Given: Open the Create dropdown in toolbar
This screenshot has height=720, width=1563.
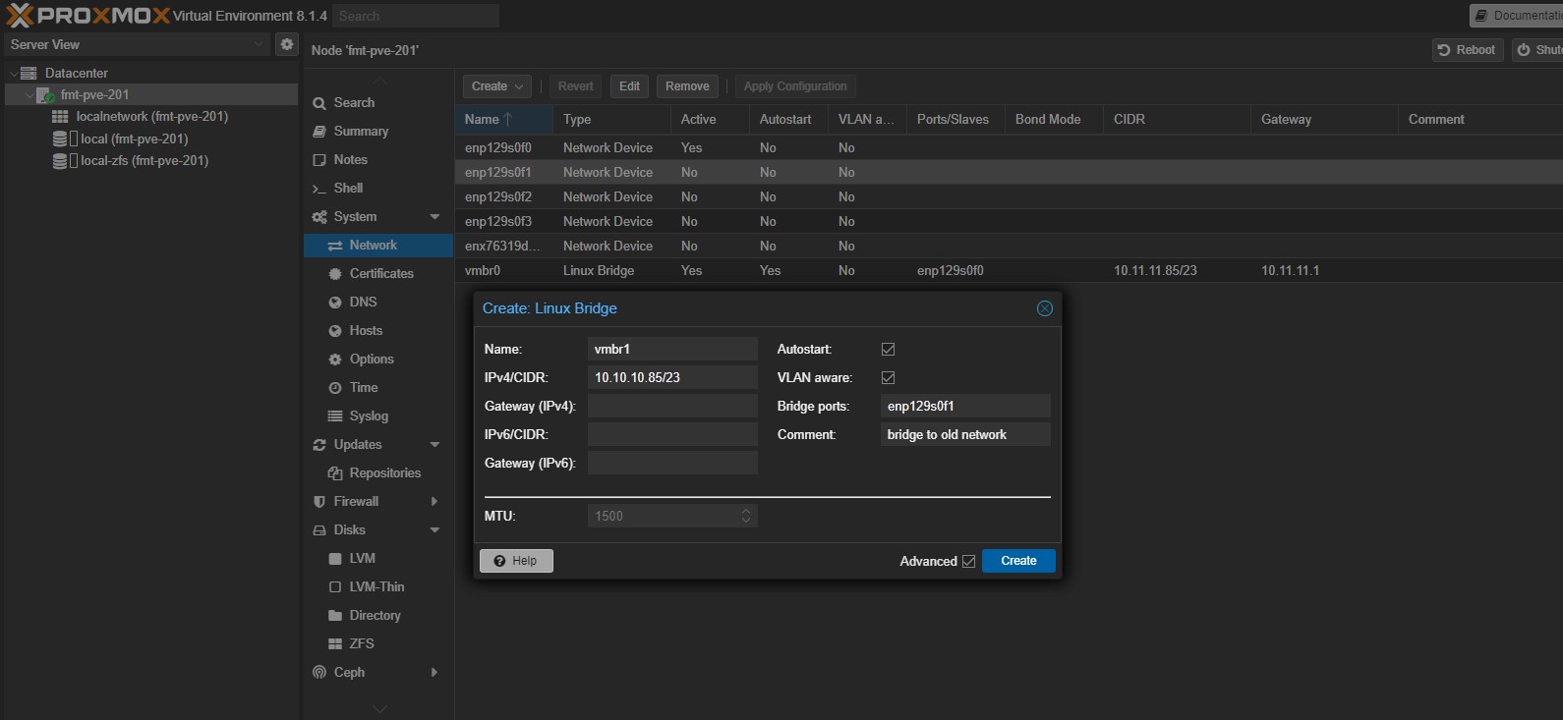Looking at the screenshot, I should click(496, 86).
